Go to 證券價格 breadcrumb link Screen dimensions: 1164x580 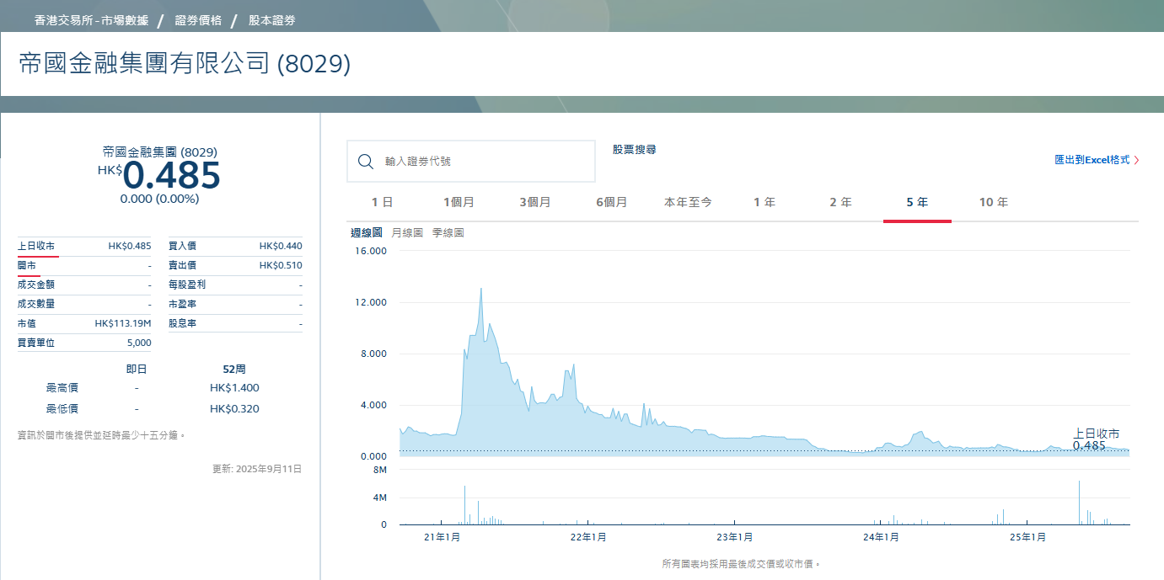(x=198, y=20)
